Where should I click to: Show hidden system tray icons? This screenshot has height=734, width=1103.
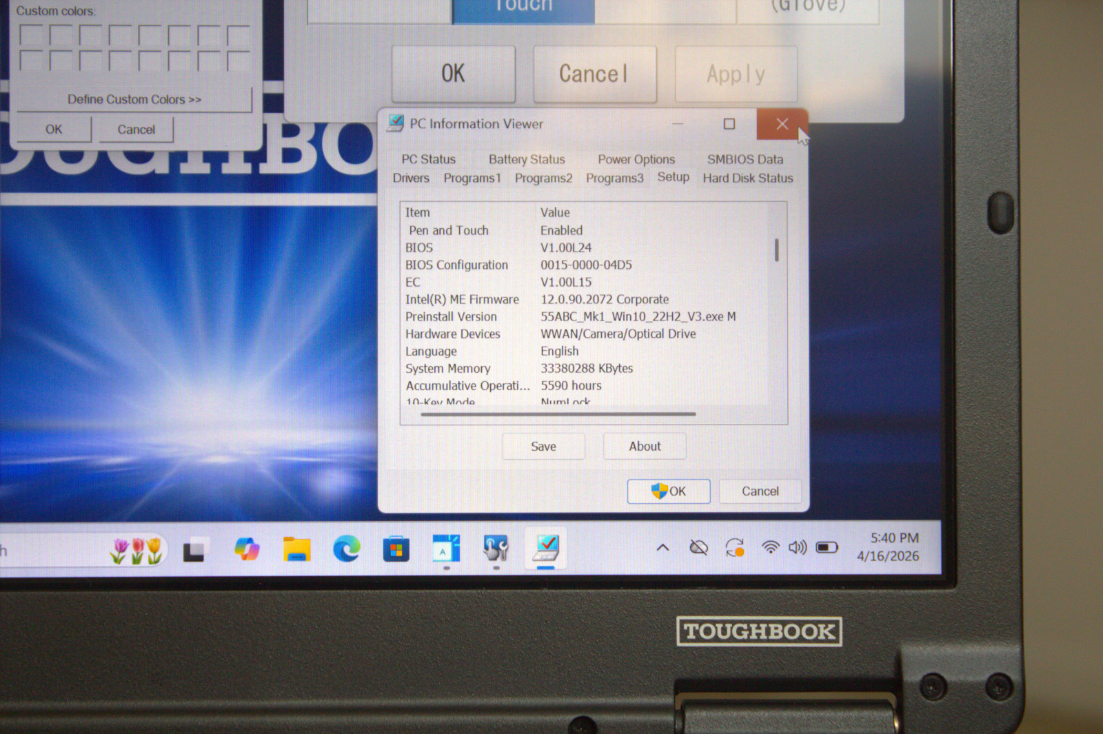[662, 548]
